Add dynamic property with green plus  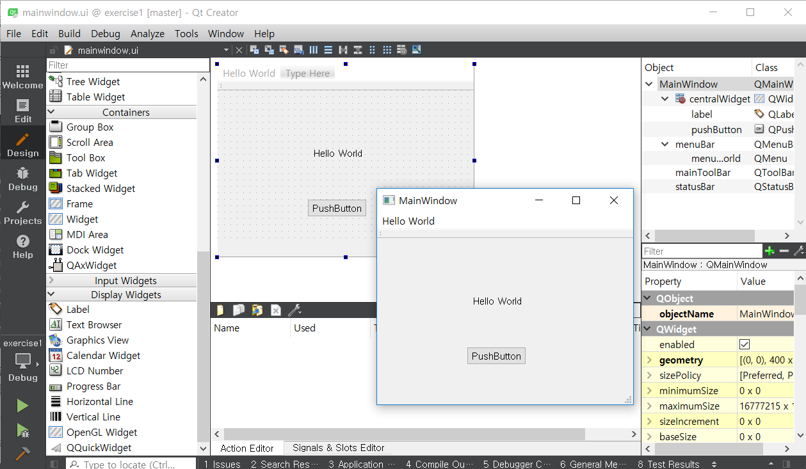[x=770, y=251]
